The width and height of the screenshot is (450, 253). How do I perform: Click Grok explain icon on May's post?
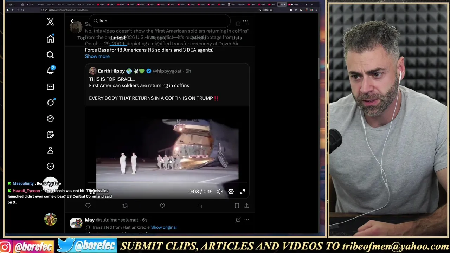[x=238, y=220]
